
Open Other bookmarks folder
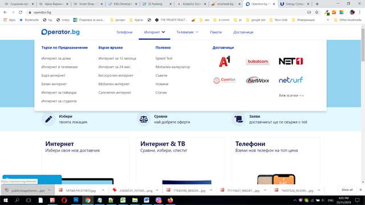coord(348,20)
